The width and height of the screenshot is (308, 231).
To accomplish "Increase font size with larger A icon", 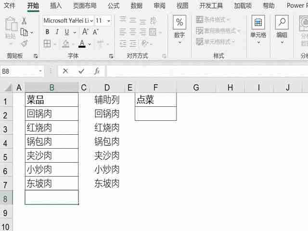I will click(x=85, y=32).
